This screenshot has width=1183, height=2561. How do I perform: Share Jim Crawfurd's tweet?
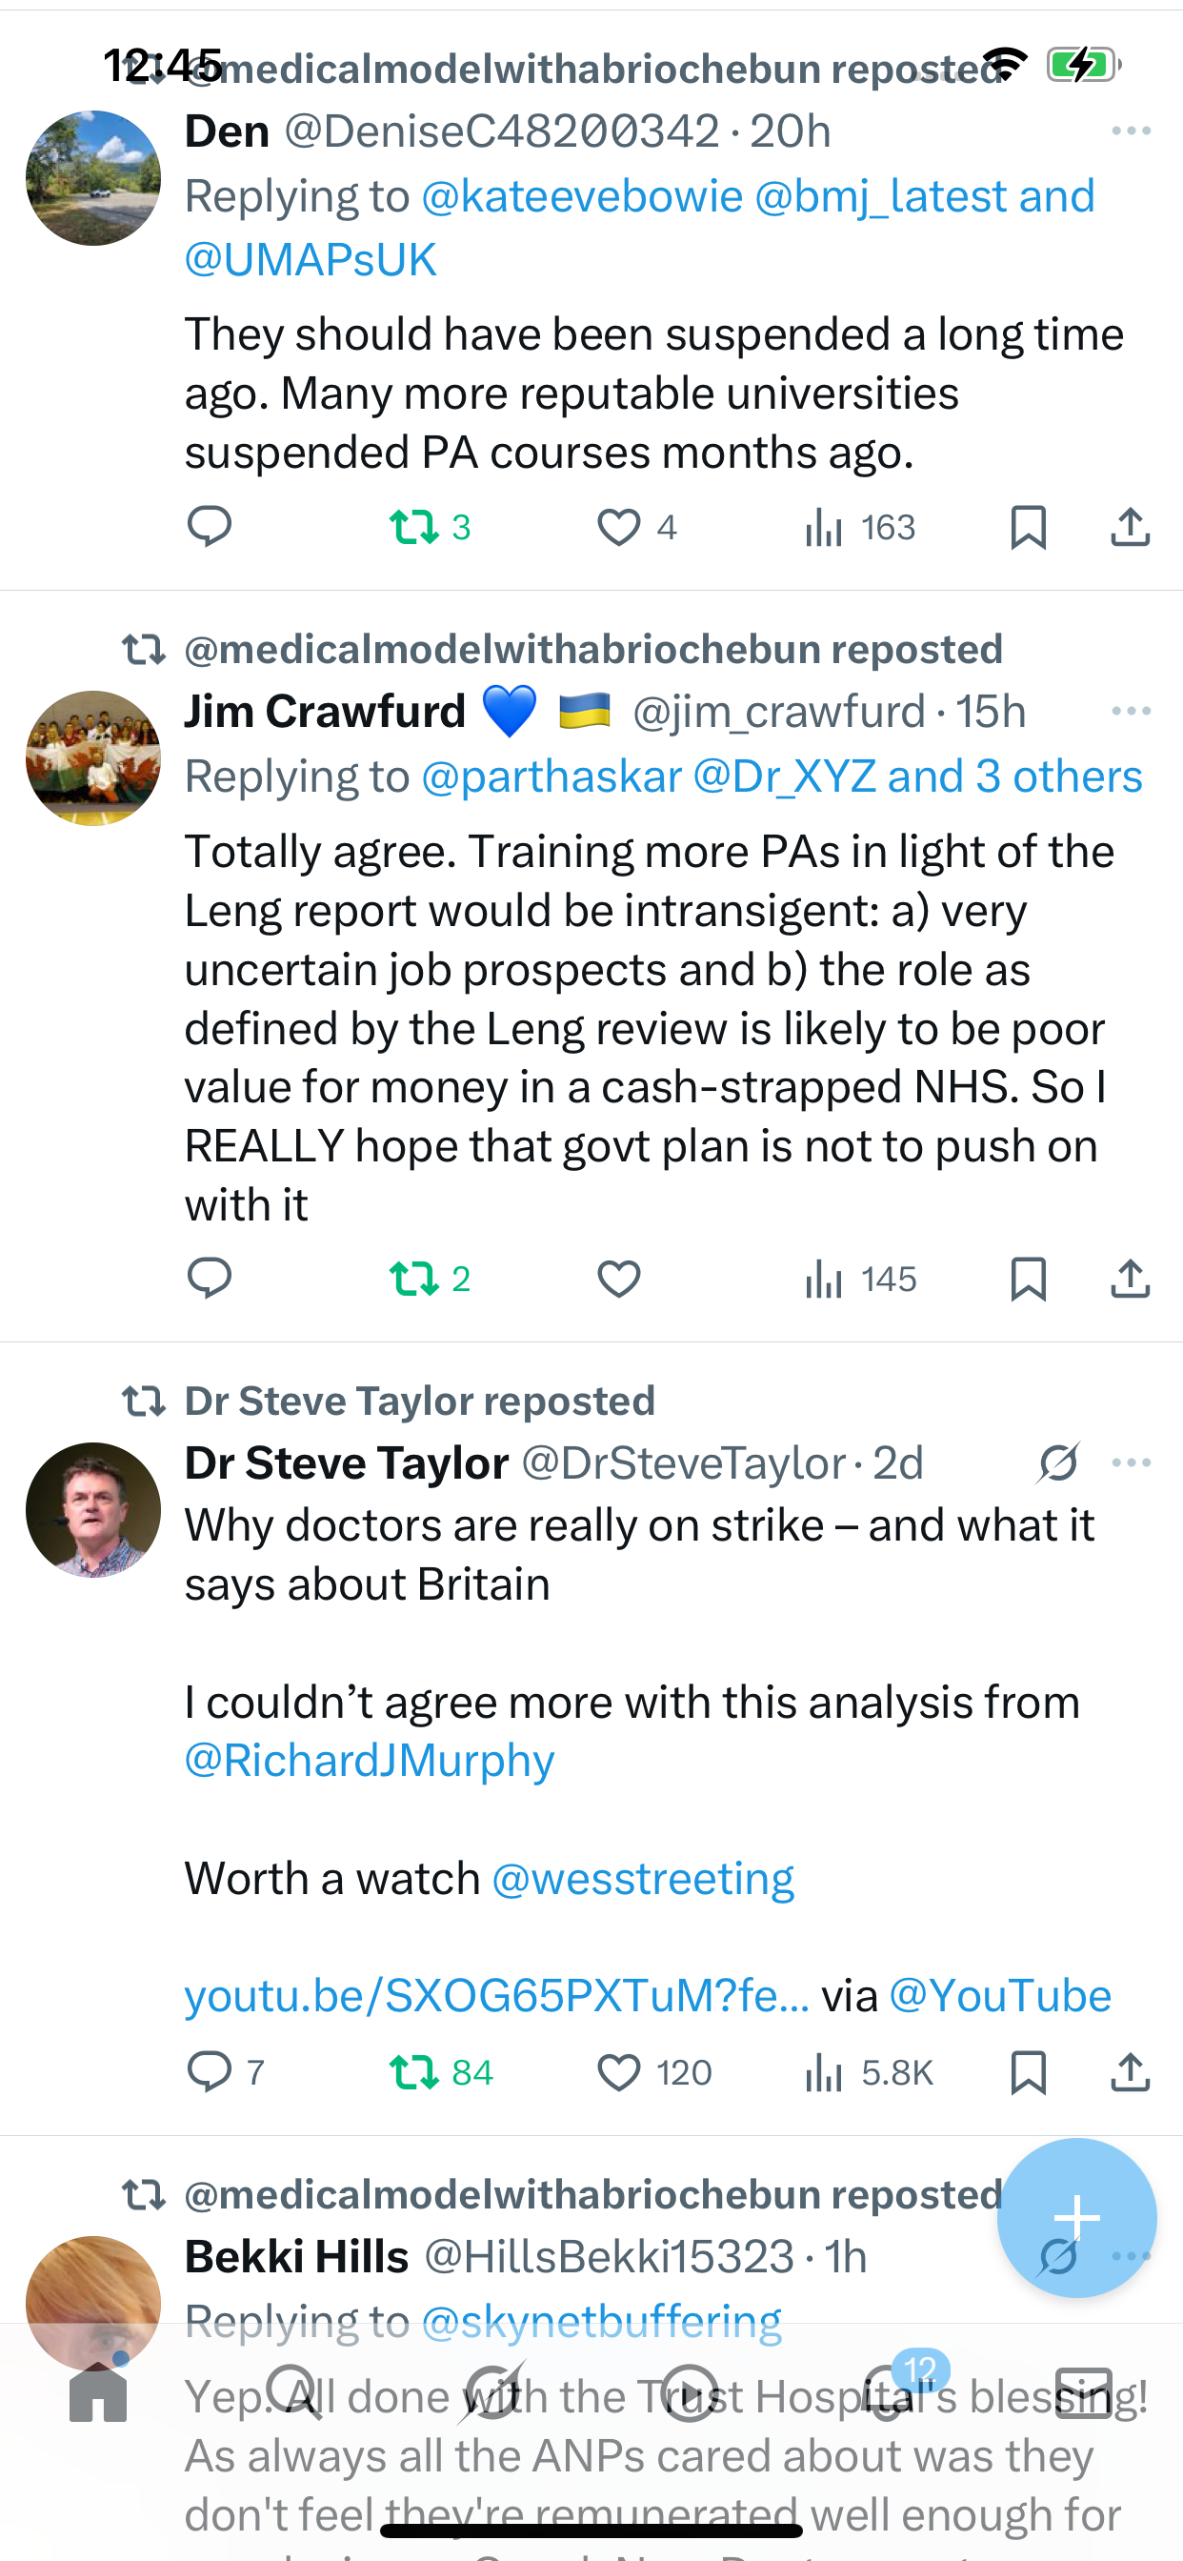(x=1131, y=1279)
